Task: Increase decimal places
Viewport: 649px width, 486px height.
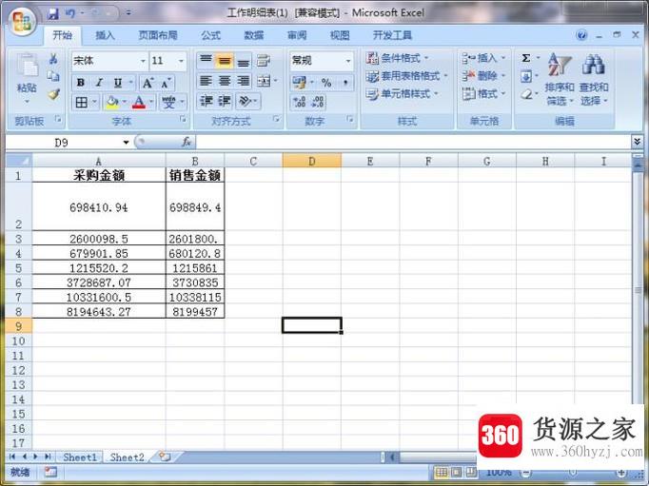Action: 299,102
